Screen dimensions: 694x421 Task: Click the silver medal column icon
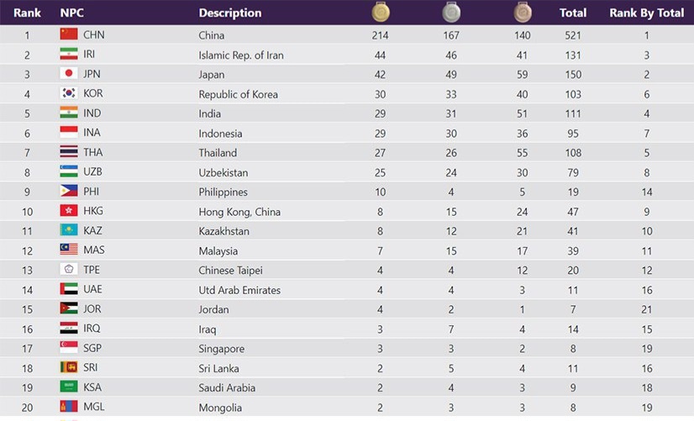[x=451, y=12]
